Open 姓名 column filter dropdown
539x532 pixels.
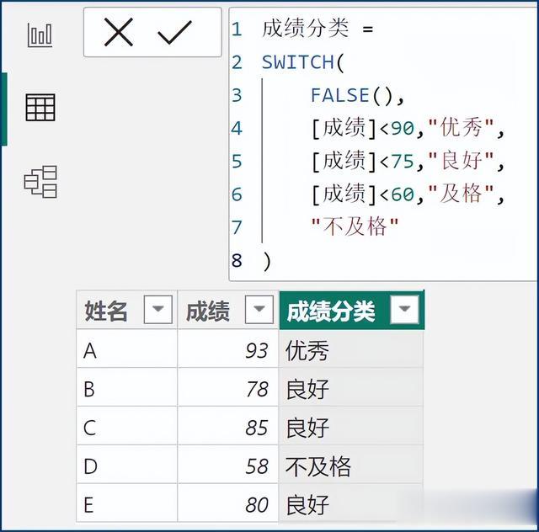[157, 309]
